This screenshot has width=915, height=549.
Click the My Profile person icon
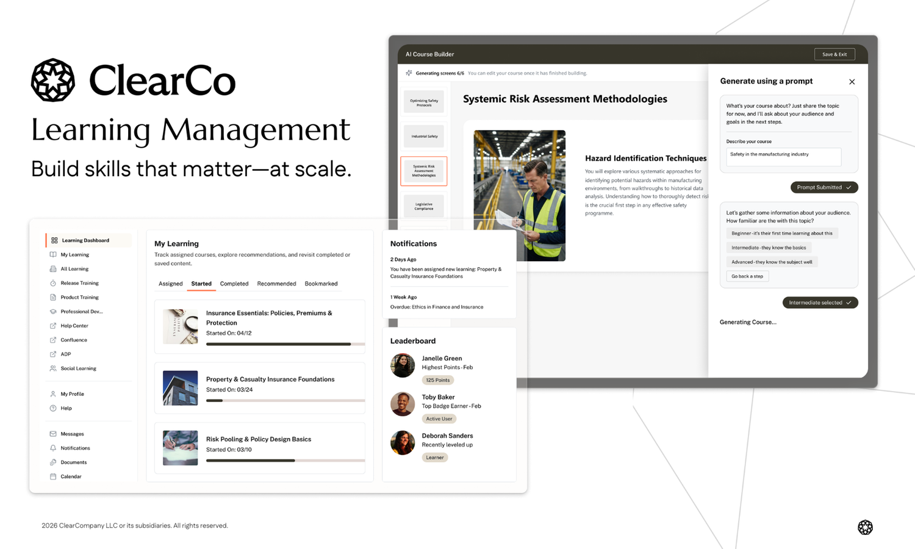53,394
